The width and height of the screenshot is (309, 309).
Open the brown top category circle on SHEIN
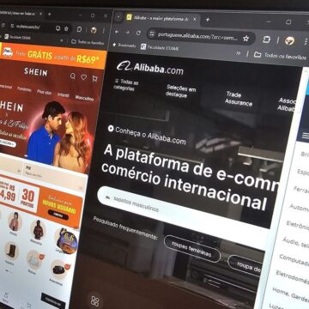coord(38,229)
